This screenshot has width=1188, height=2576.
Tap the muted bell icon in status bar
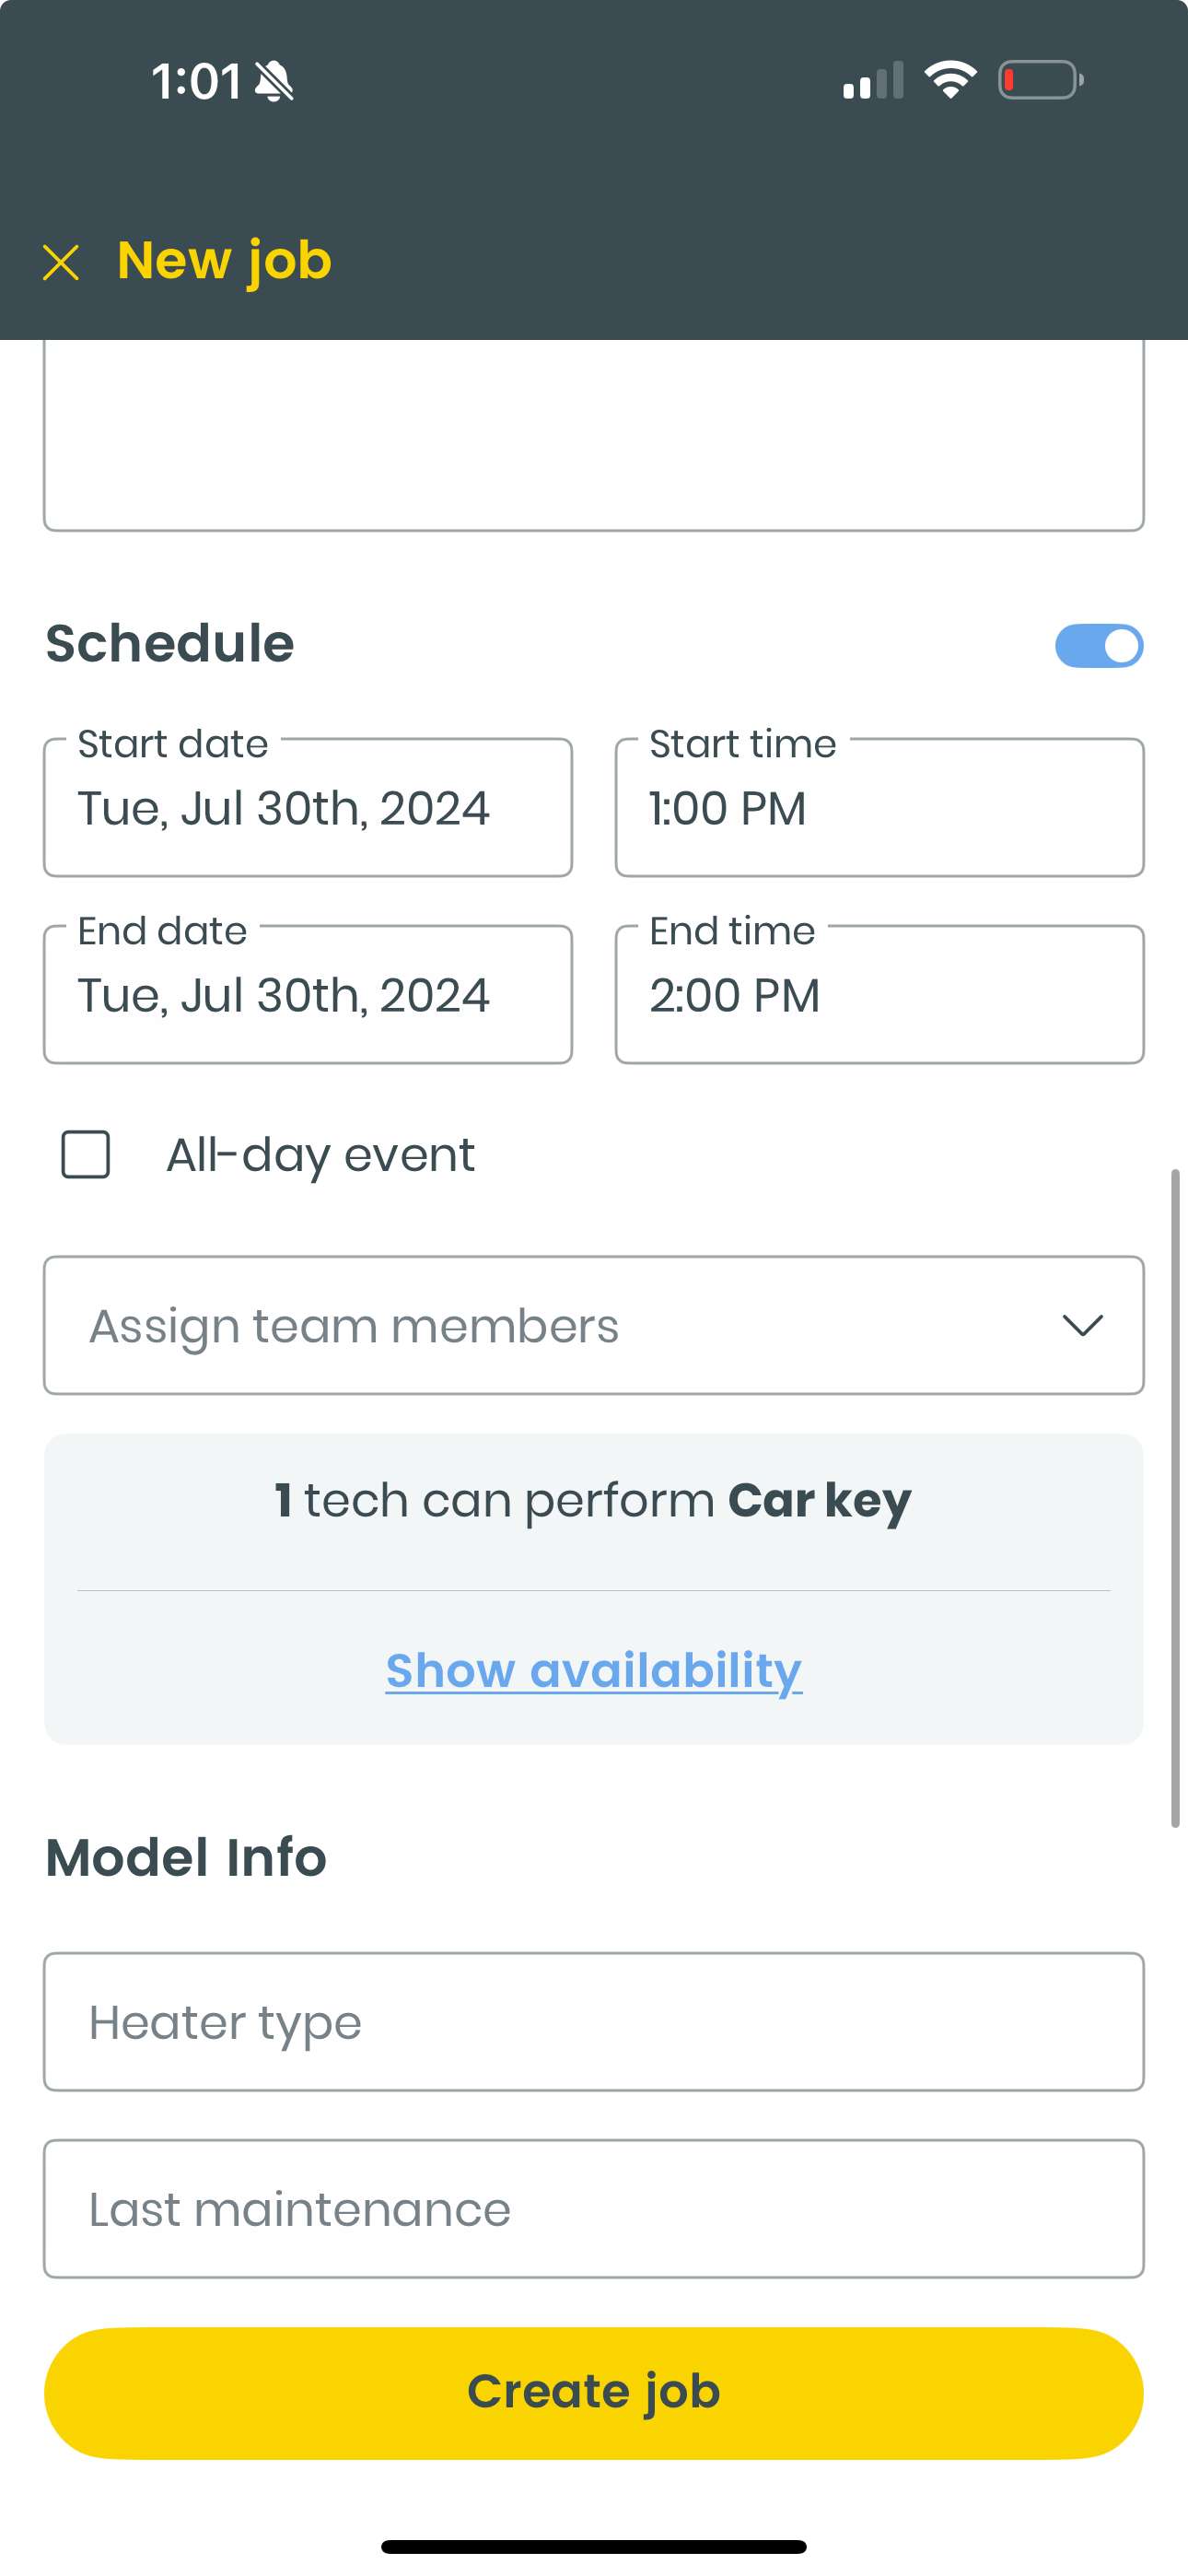coord(274,81)
